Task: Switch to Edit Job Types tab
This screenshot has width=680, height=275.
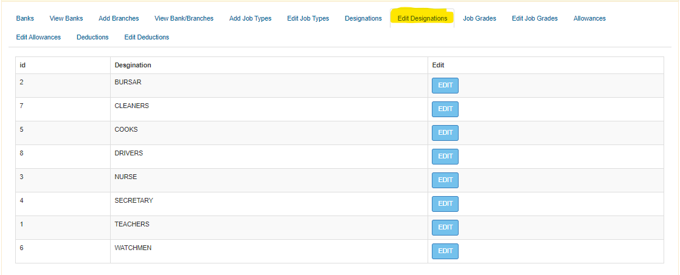Action: 308,18
